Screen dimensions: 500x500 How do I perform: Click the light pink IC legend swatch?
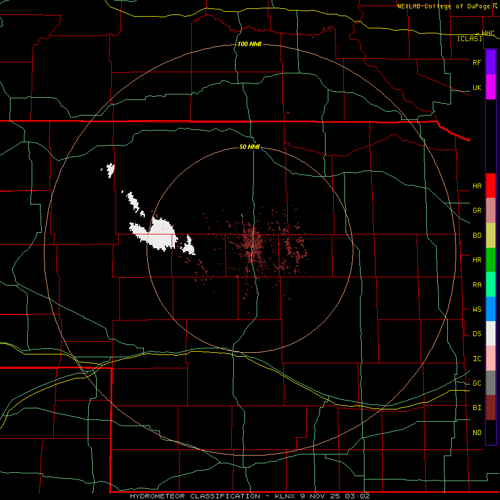(x=491, y=358)
